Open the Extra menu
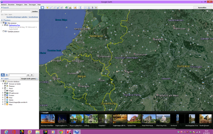The height and width of the screenshot is (134, 213). (x=26, y=5)
